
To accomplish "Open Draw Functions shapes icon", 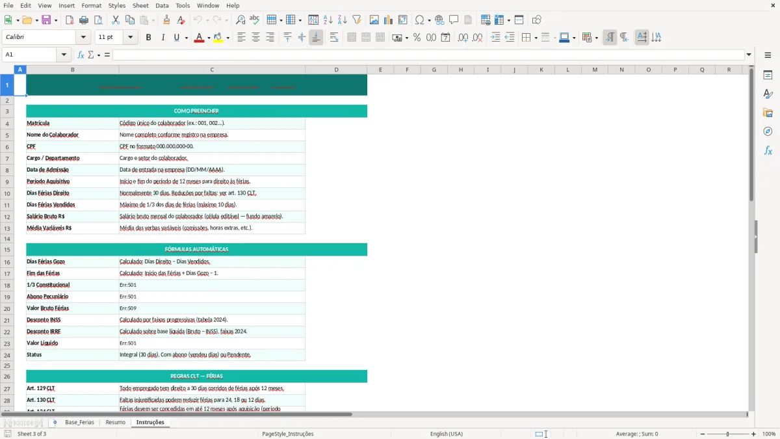I will [x=537, y=20].
